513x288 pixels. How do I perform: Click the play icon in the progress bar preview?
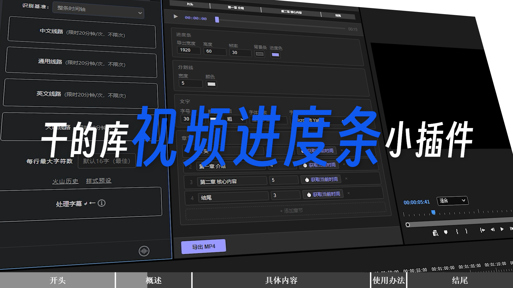(x=176, y=17)
